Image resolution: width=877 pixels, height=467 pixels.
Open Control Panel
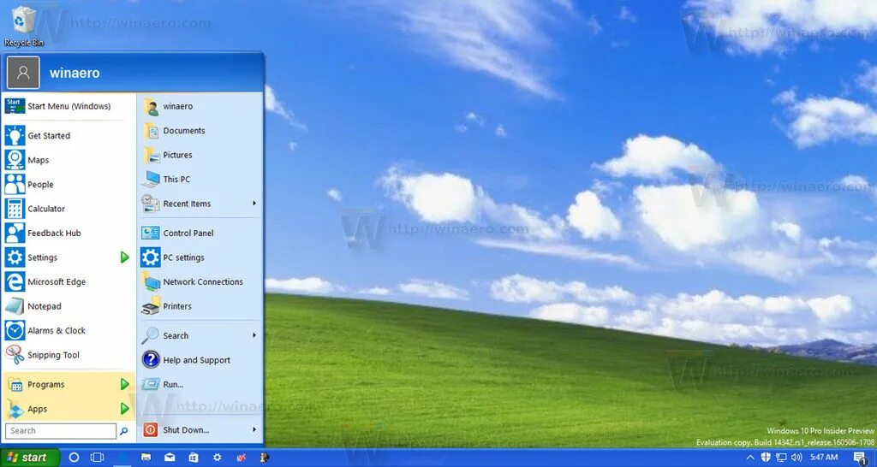click(200, 233)
